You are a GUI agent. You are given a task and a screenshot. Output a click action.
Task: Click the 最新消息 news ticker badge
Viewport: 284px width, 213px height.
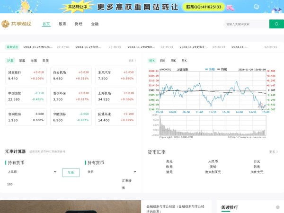coord(12,47)
